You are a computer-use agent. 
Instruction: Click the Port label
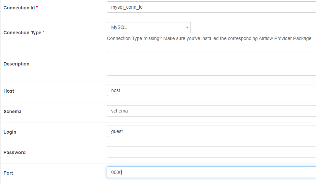point(8,173)
